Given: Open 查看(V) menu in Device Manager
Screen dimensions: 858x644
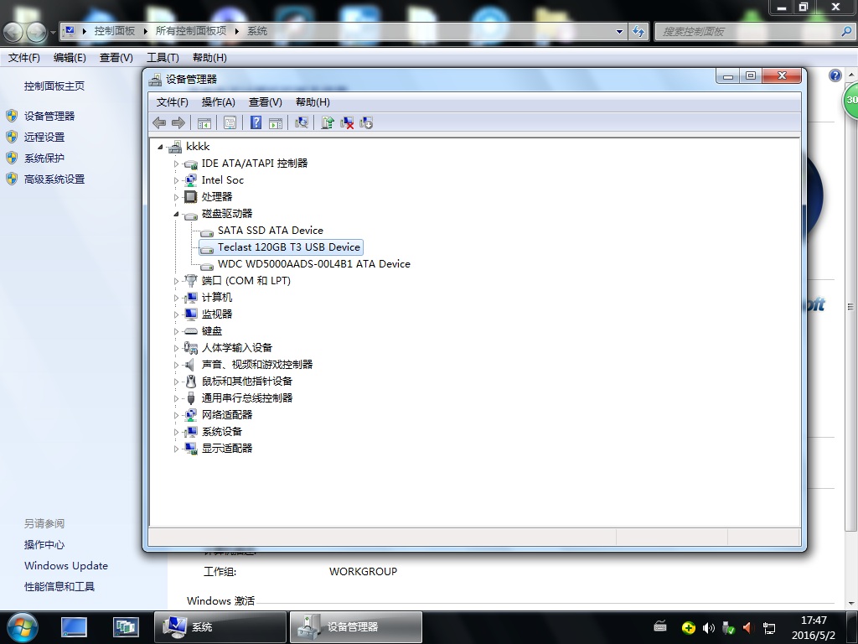Looking at the screenshot, I should [x=266, y=101].
